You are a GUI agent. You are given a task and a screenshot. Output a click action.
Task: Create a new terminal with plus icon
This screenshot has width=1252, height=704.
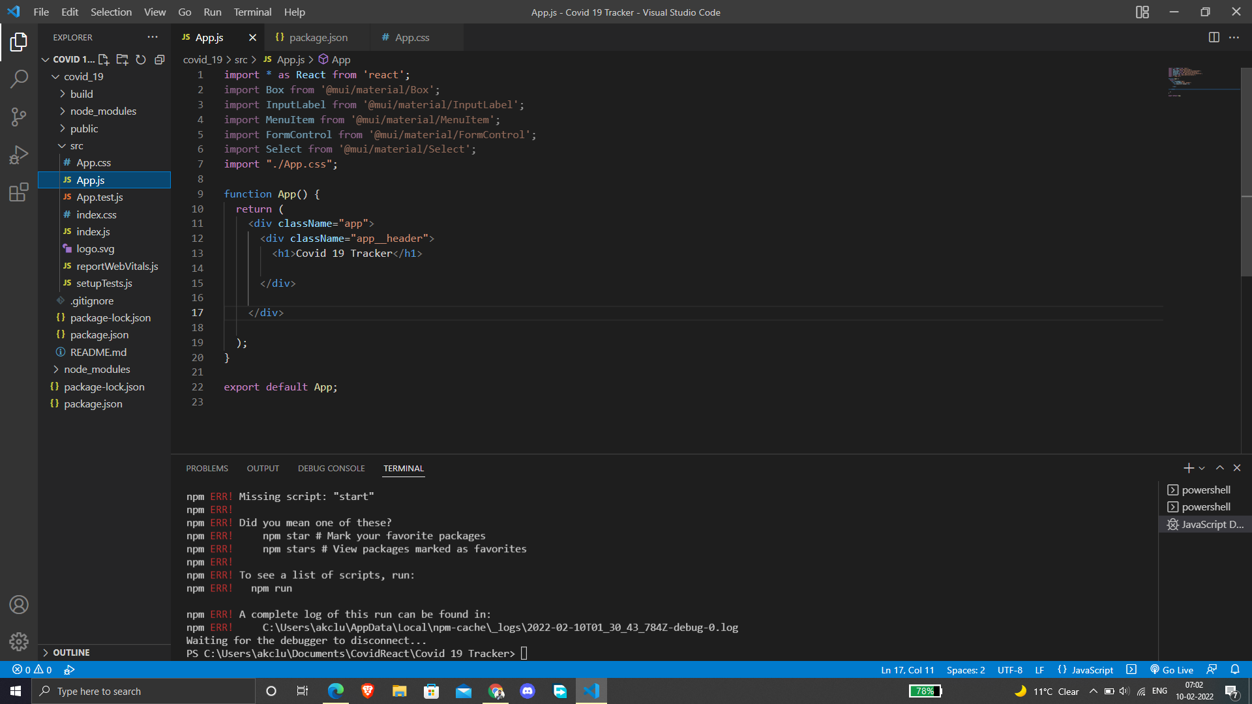(x=1188, y=468)
